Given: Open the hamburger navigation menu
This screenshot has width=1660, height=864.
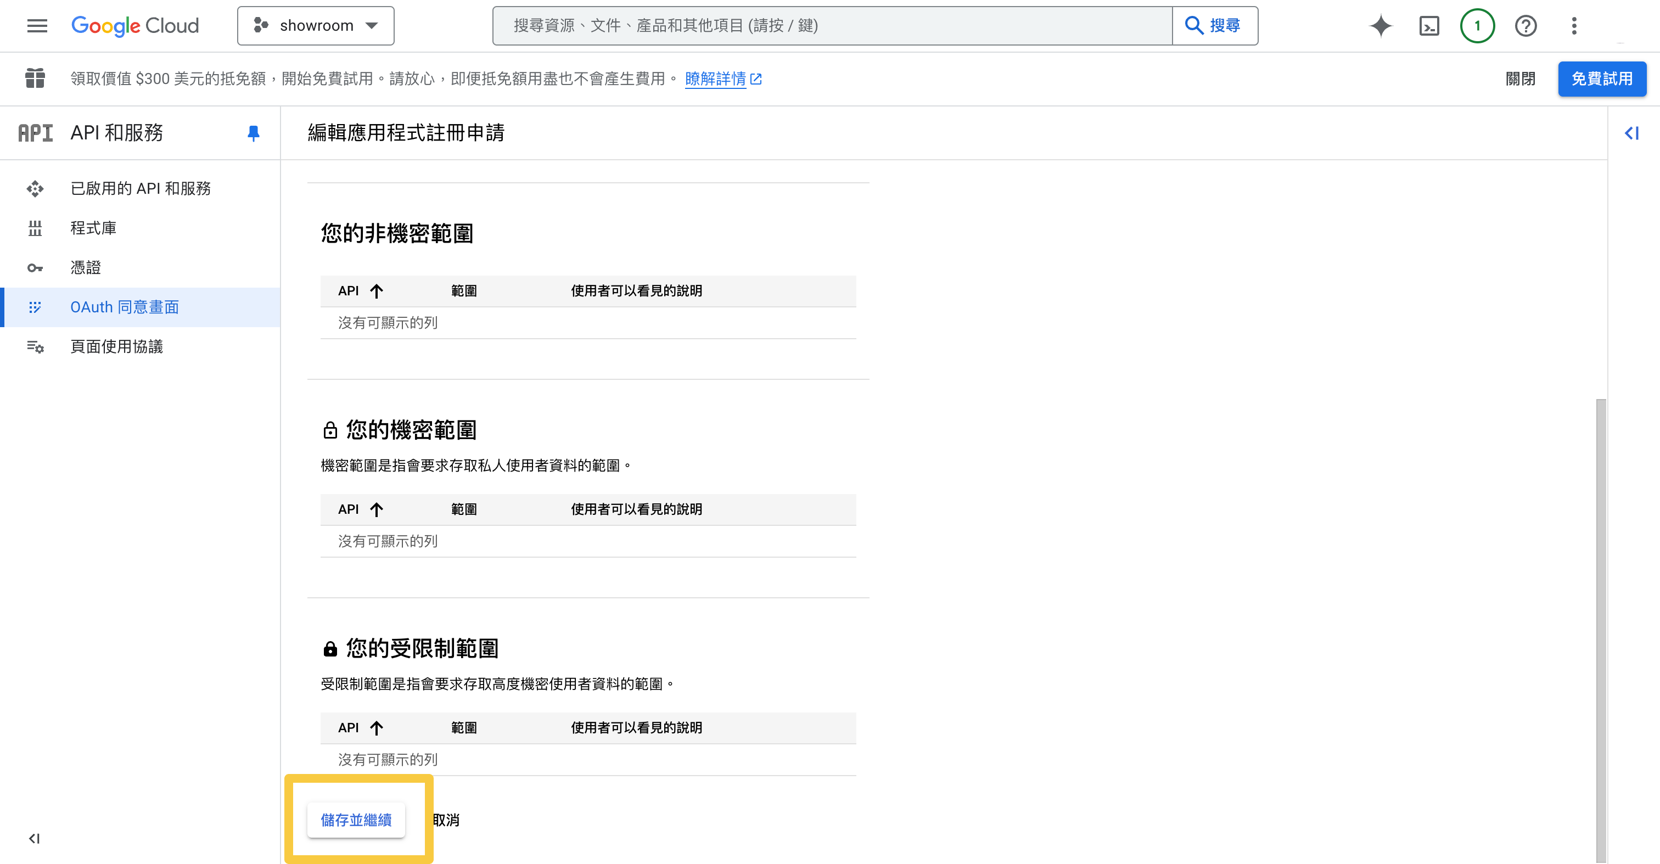Looking at the screenshot, I should [37, 26].
